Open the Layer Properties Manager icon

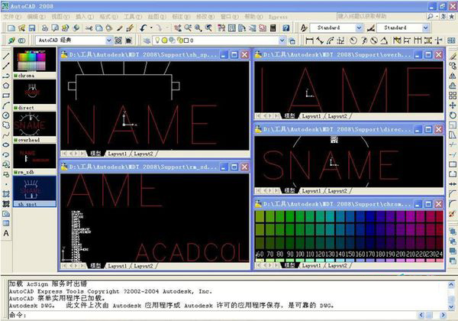[x=147, y=41]
